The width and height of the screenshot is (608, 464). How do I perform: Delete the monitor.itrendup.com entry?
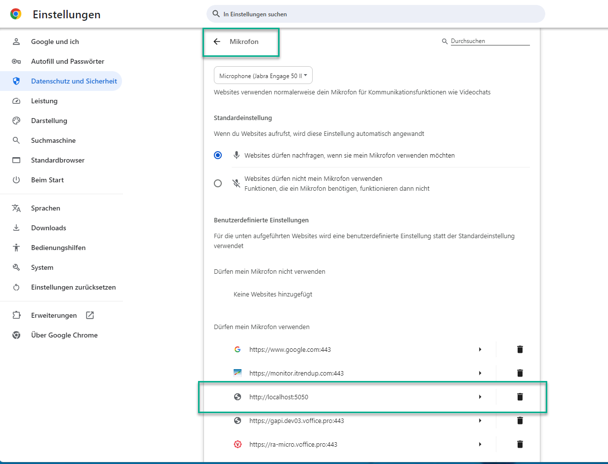click(520, 373)
